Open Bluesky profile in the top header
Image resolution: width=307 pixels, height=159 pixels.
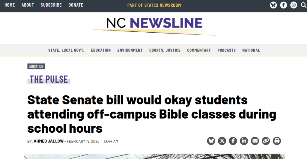[x=273, y=5]
